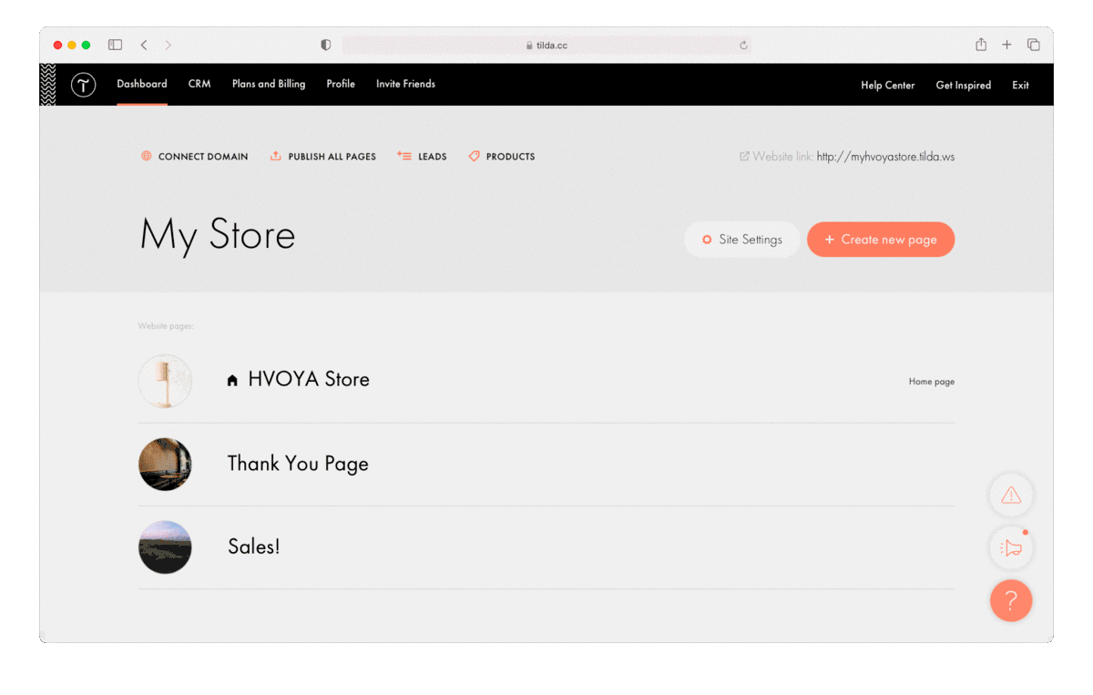Open the Products catalog icon
This screenshot has height=695, width=1093.
coord(474,156)
